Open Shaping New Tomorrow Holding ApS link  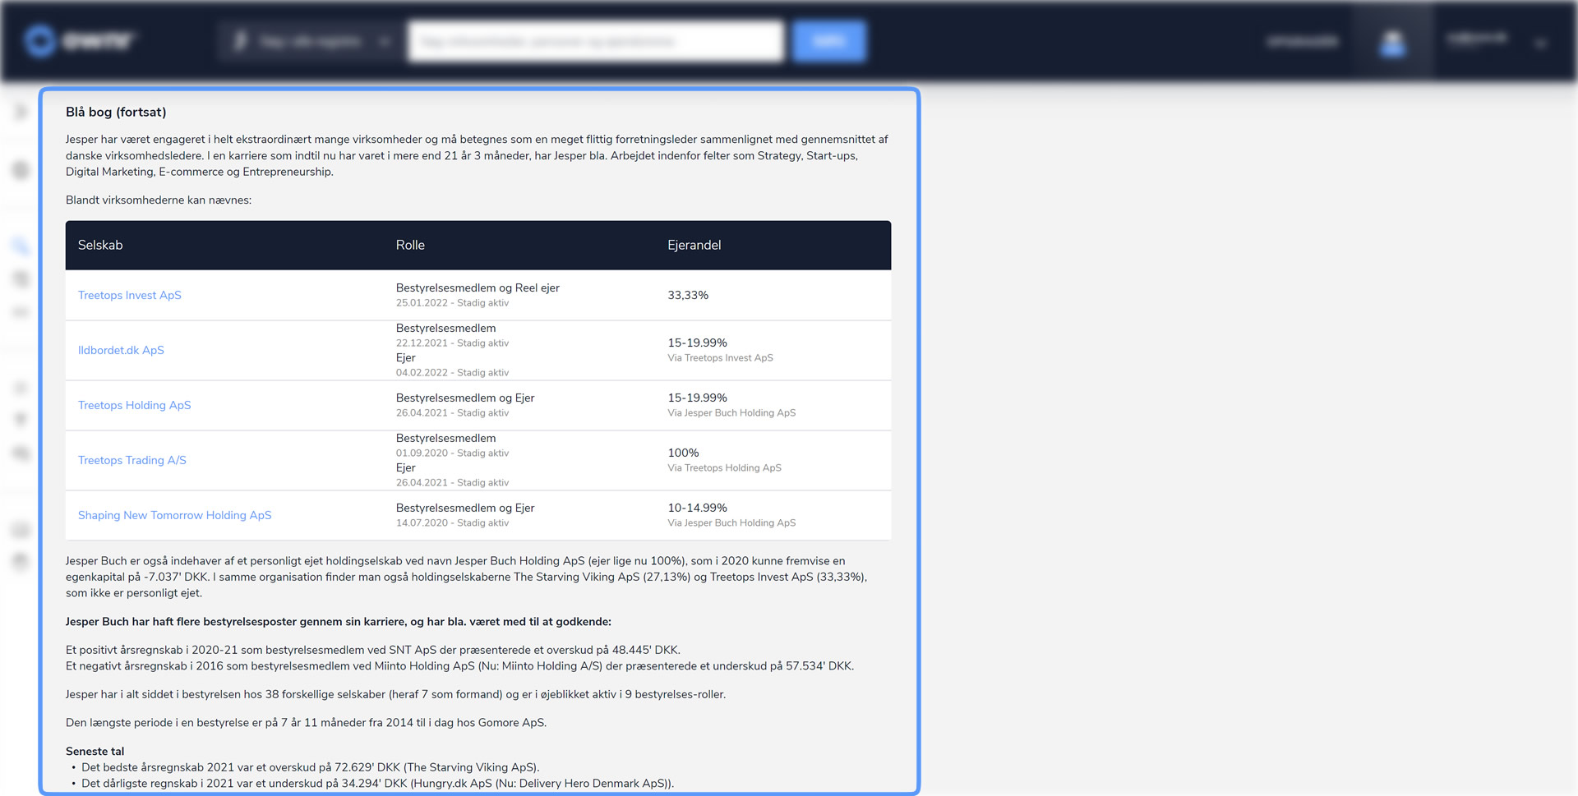[175, 515]
